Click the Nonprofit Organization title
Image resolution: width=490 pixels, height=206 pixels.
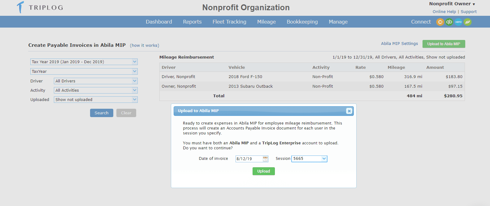pyautogui.click(x=246, y=7)
